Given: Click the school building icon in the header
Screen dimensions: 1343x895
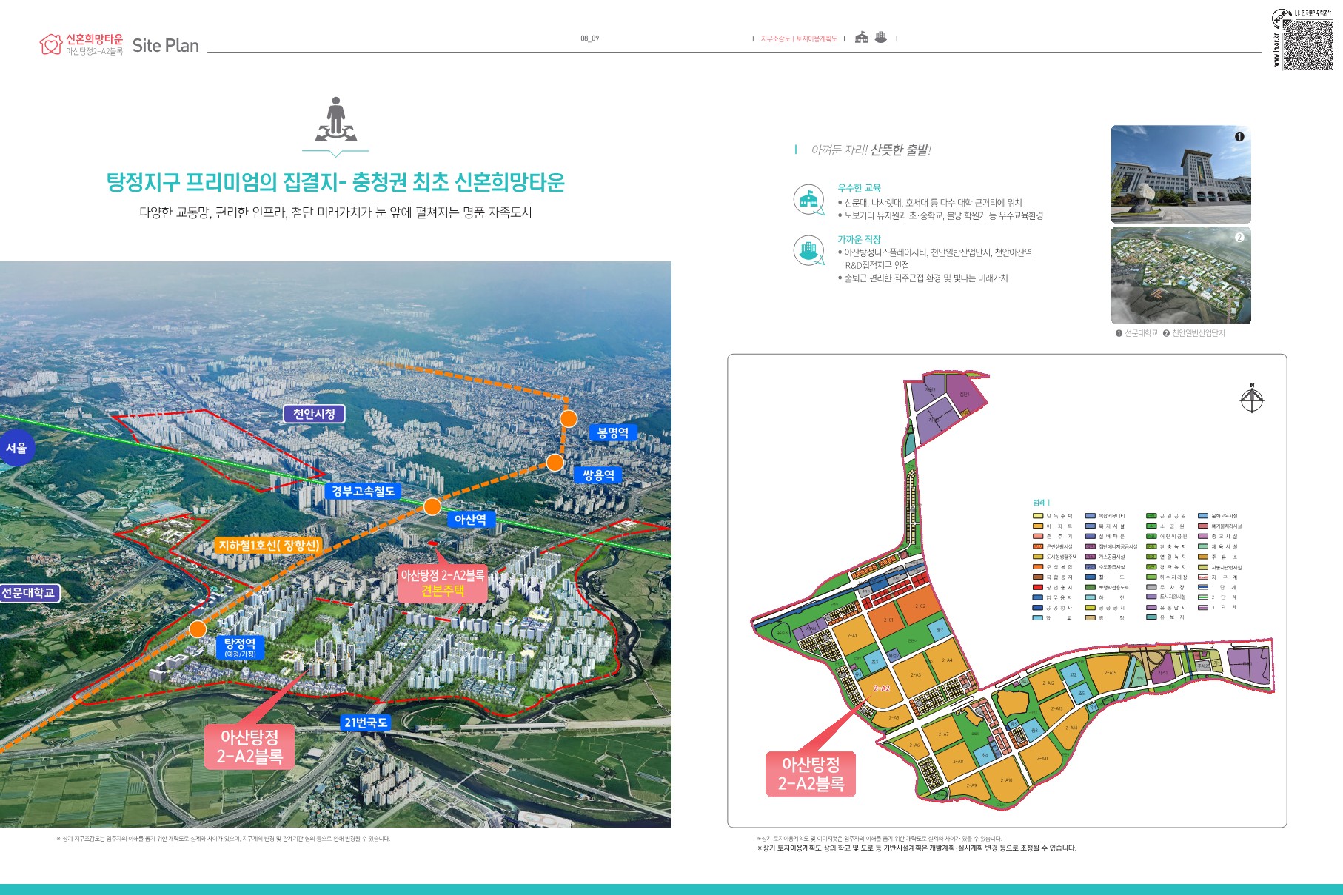Looking at the screenshot, I should pyautogui.click(x=861, y=38).
